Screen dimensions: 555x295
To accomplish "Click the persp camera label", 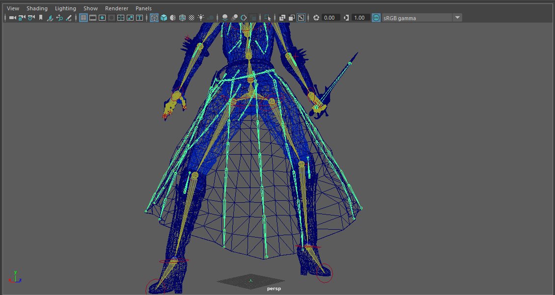I will click(274, 289).
